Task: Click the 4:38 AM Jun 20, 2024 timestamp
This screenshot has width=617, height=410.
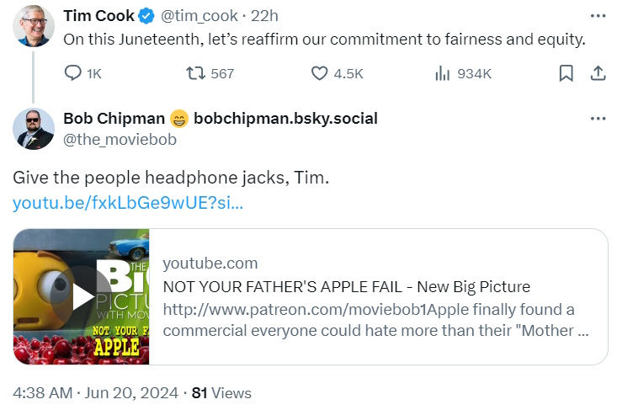Action: tap(95, 392)
